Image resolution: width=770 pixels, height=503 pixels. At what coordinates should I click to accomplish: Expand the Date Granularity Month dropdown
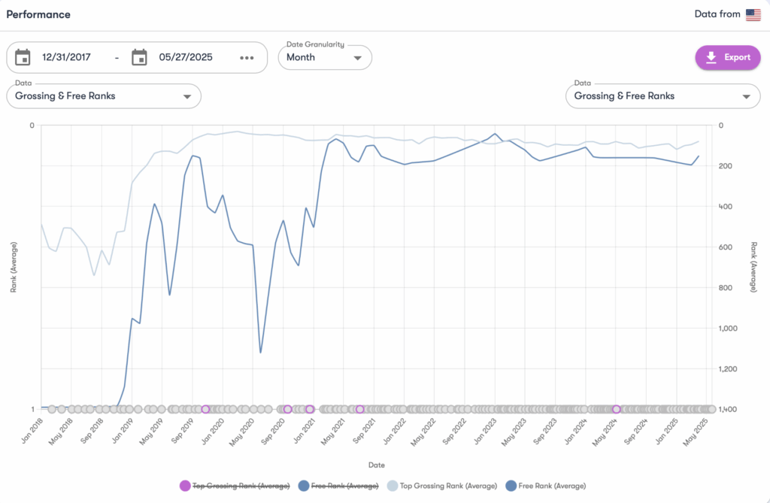pyautogui.click(x=325, y=57)
